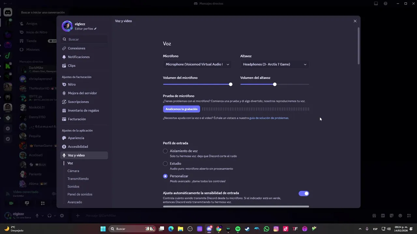Click the Buscar settings search field
Viewport: 417px width, 234px height.
pyautogui.click(x=85, y=39)
